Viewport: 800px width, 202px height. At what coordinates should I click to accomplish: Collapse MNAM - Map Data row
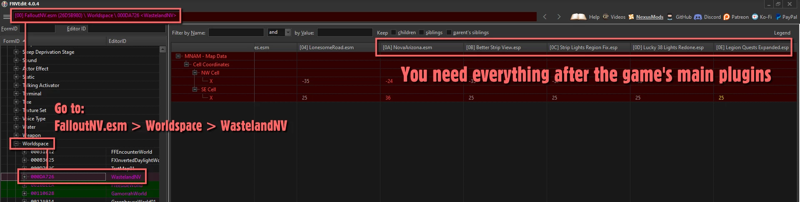(178, 56)
